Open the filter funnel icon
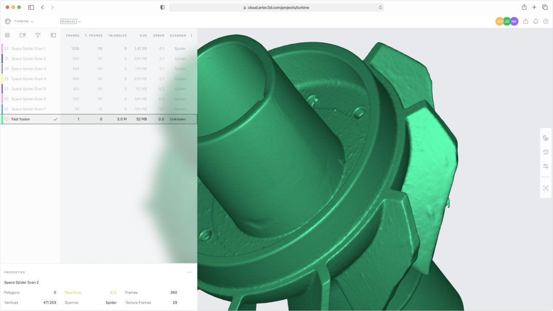This screenshot has width=553, height=311. [x=38, y=35]
